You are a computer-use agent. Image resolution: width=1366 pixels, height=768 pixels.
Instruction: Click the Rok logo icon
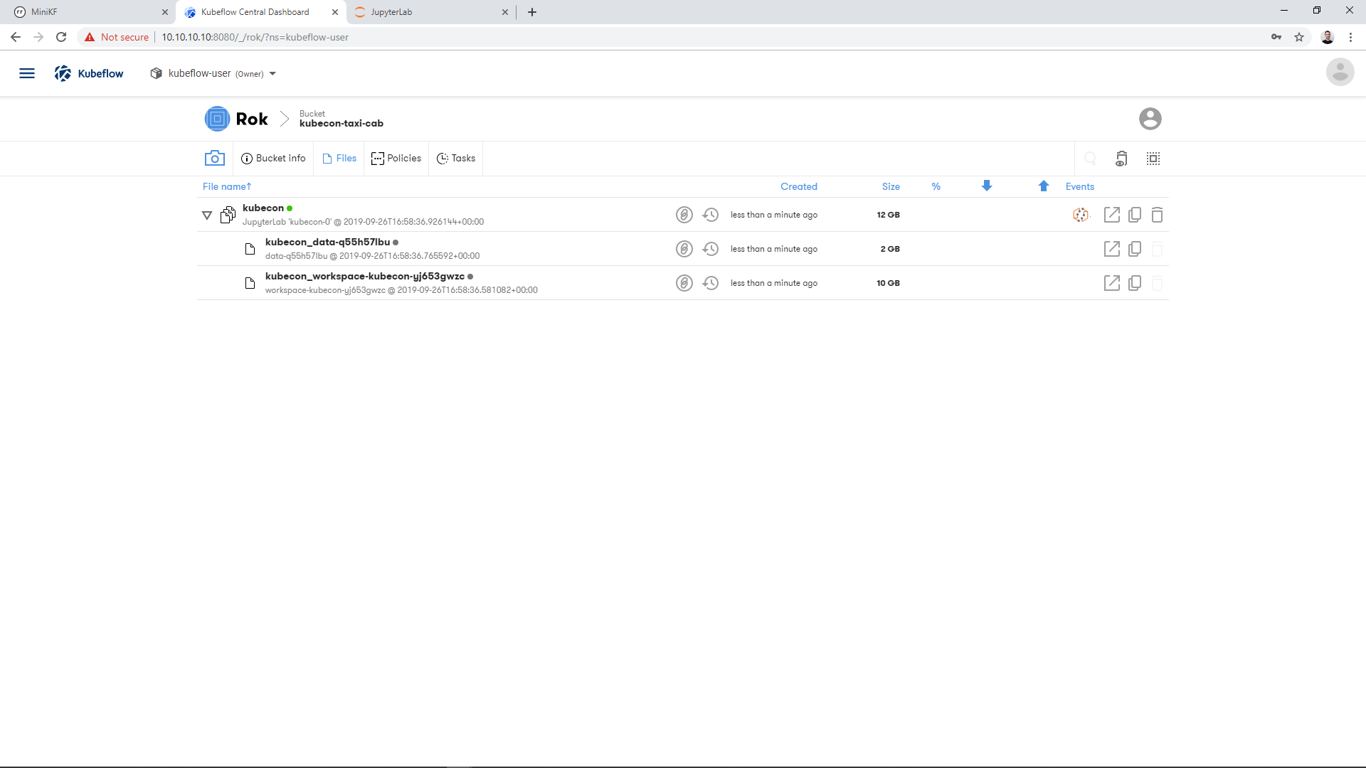(x=217, y=119)
